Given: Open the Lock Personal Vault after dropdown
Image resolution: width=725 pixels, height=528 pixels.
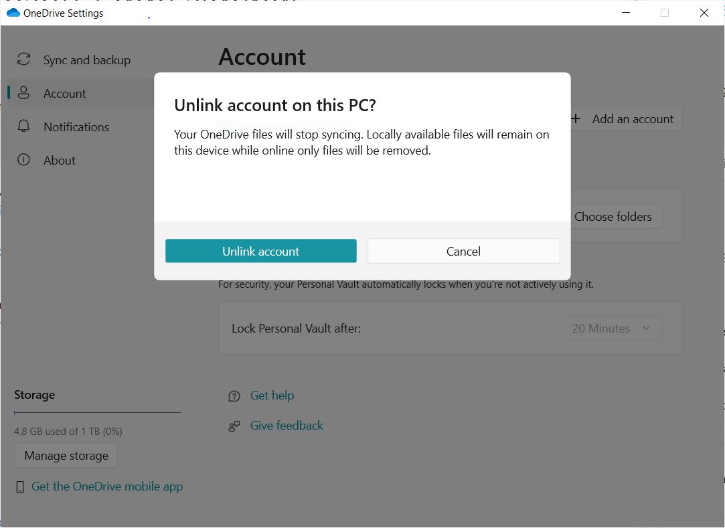Looking at the screenshot, I should (611, 328).
